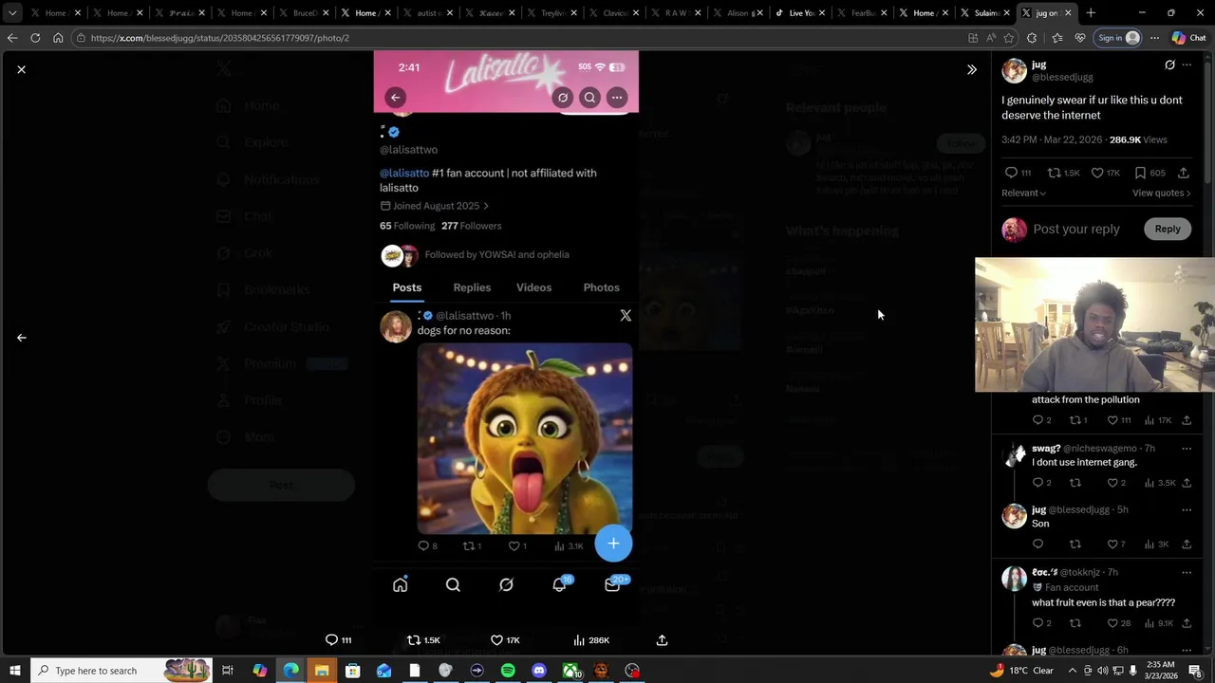The height and width of the screenshot is (683, 1215).
Task: Open Xbox app from taskbar
Action: click(x=570, y=671)
